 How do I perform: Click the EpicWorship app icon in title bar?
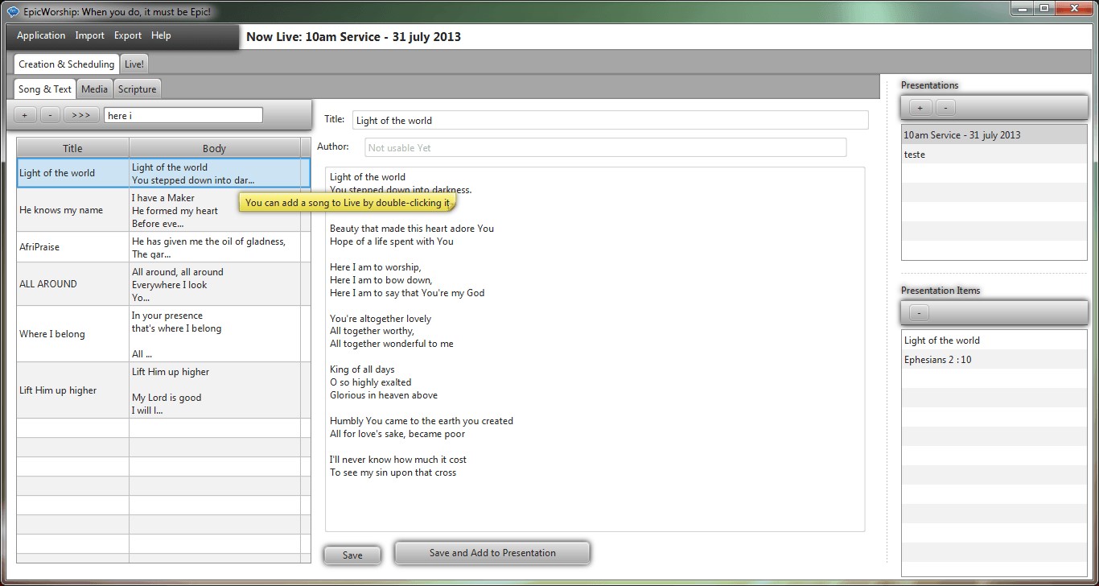point(13,11)
